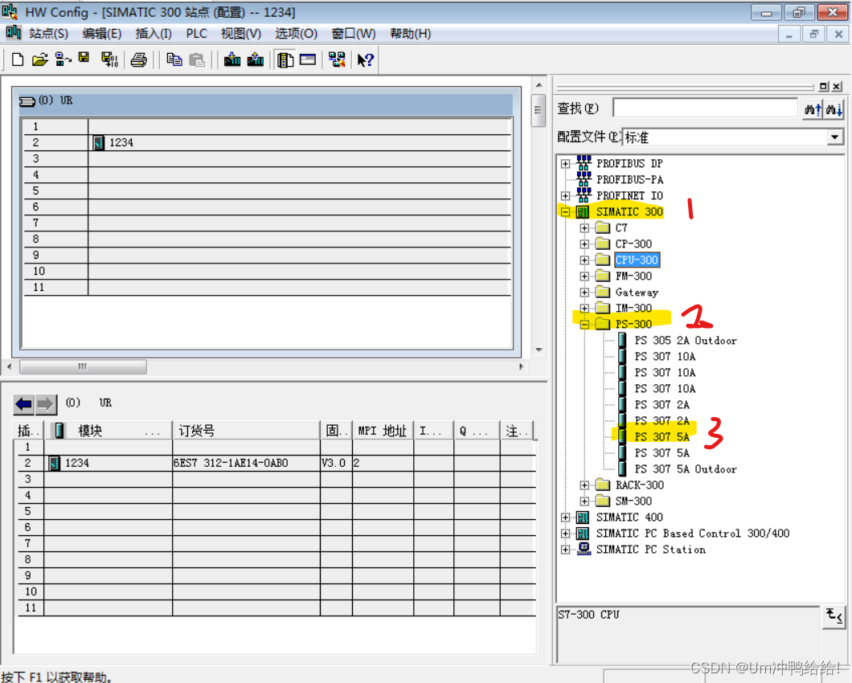The height and width of the screenshot is (683, 852).
Task: Click the Print toolbar icon
Action: [138, 59]
